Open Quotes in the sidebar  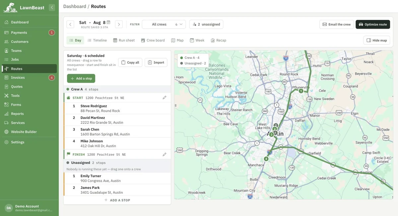(x=29, y=86)
